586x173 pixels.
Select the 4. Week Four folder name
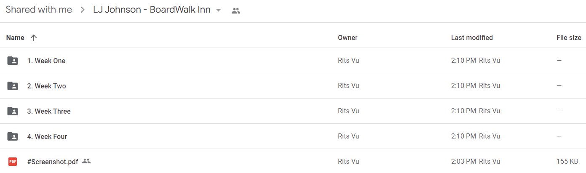[47, 136]
